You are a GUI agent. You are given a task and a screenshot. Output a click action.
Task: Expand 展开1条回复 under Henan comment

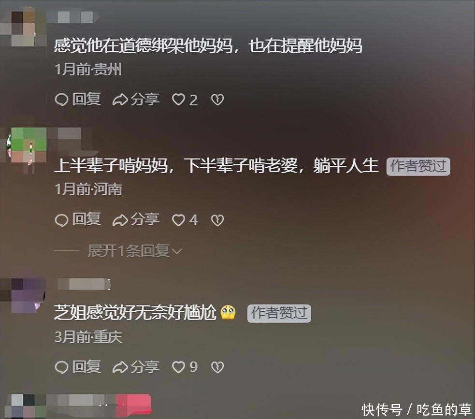pyautogui.click(x=134, y=251)
